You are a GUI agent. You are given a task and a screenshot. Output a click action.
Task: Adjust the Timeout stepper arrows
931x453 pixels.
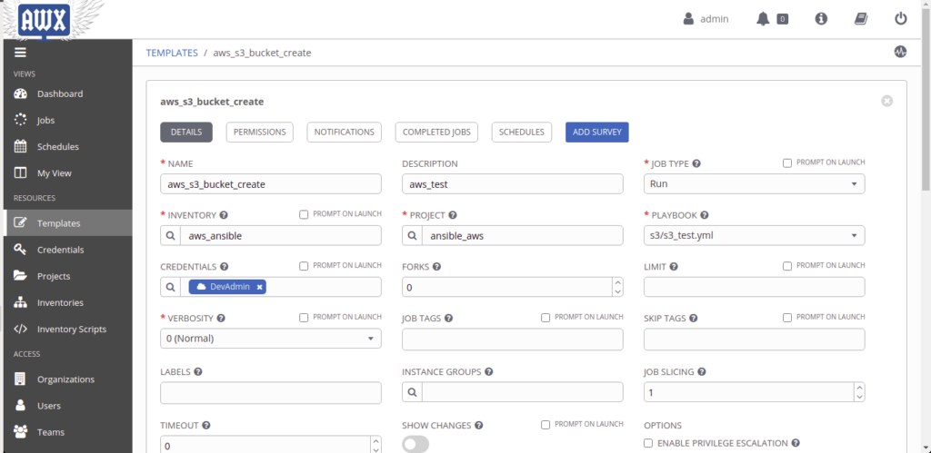[376, 445]
